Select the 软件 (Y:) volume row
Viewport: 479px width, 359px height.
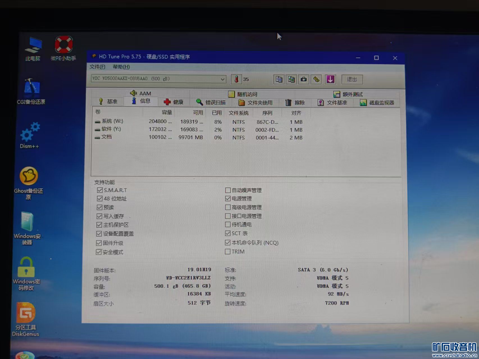point(199,129)
